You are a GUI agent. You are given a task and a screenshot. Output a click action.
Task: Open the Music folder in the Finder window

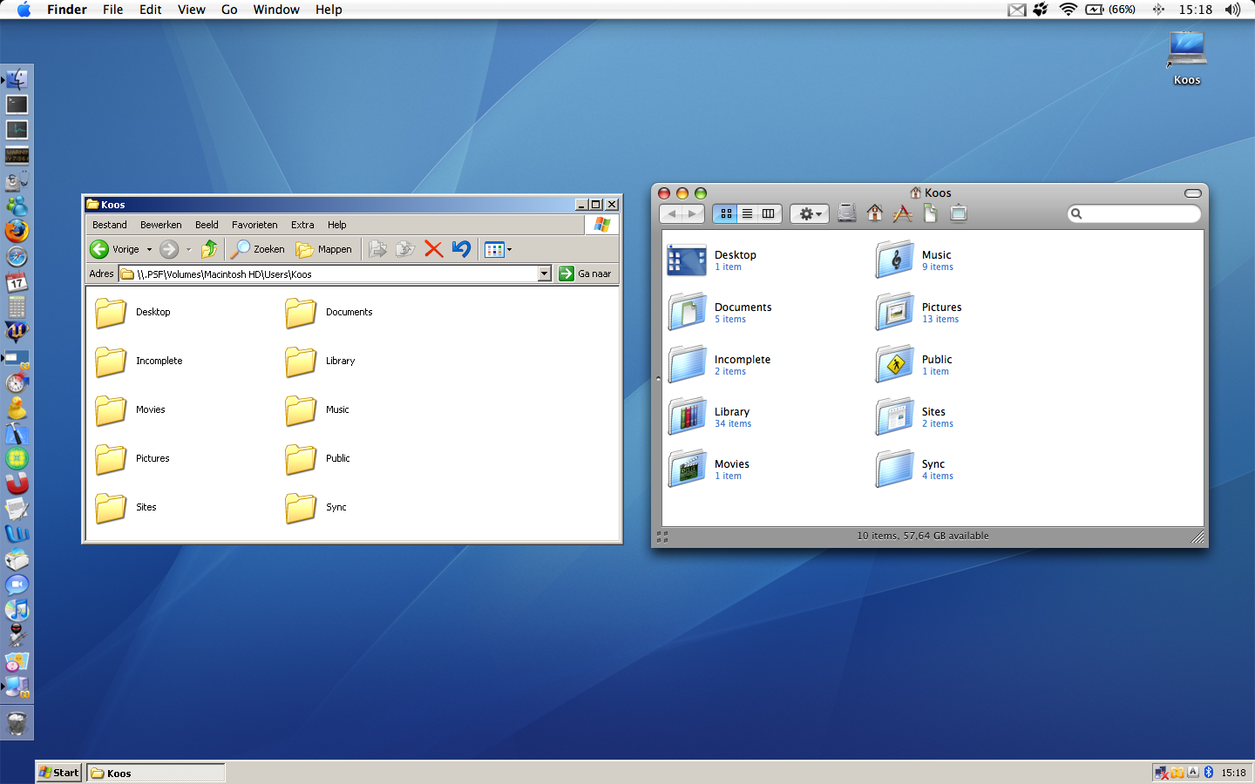pos(895,259)
